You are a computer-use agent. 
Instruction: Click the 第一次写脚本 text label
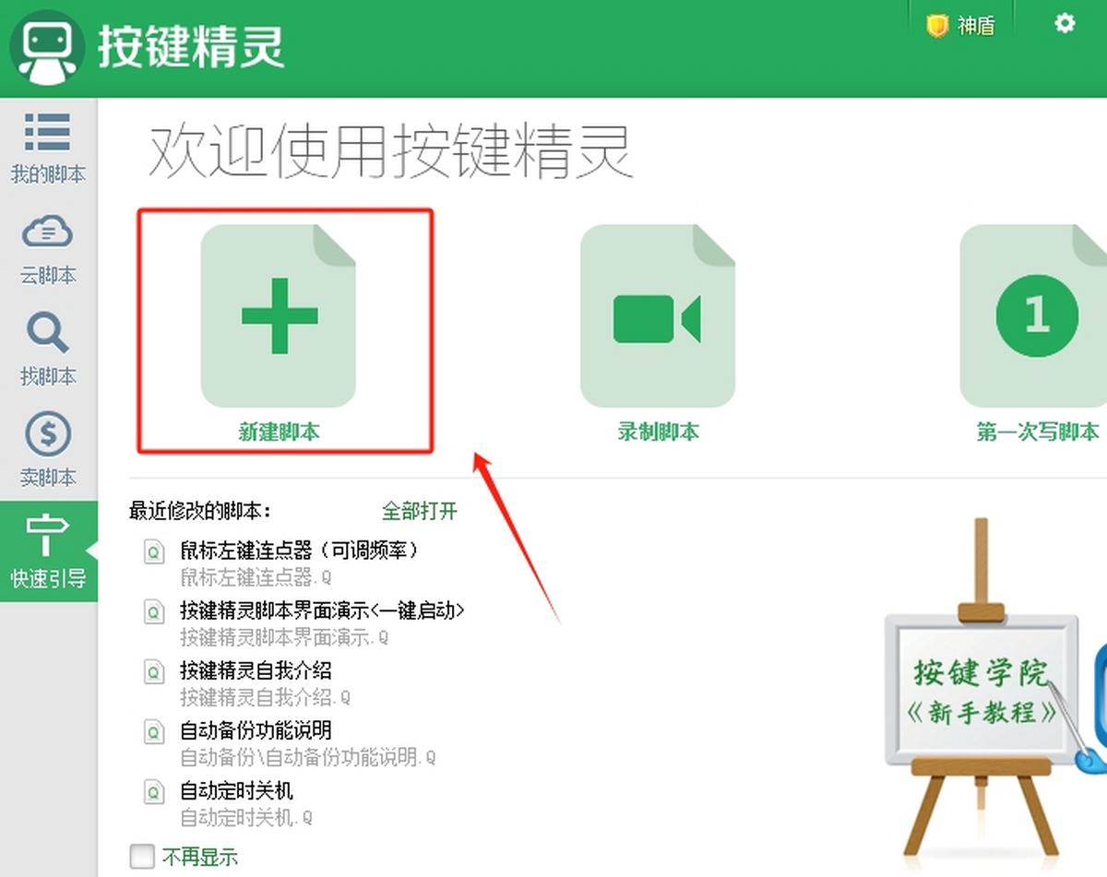click(1038, 432)
